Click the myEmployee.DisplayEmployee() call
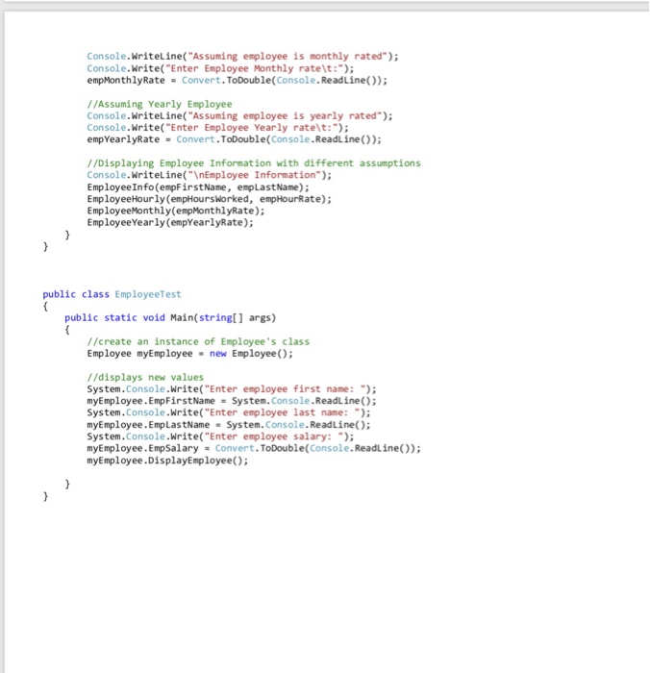Viewport: 650px width, 673px height. (167, 461)
